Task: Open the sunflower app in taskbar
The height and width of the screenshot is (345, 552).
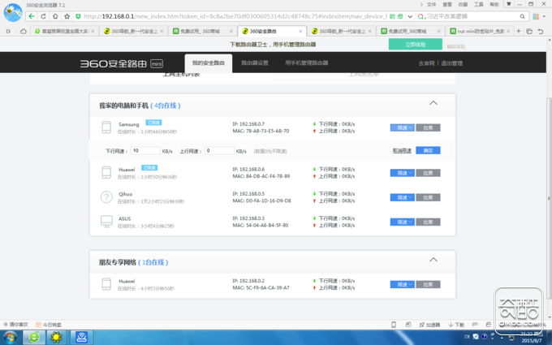Action: (56, 338)
